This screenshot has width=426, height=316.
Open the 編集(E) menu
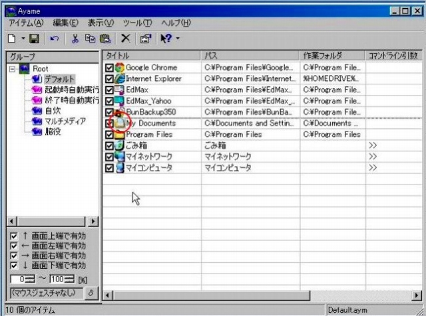tap(65, 23)
